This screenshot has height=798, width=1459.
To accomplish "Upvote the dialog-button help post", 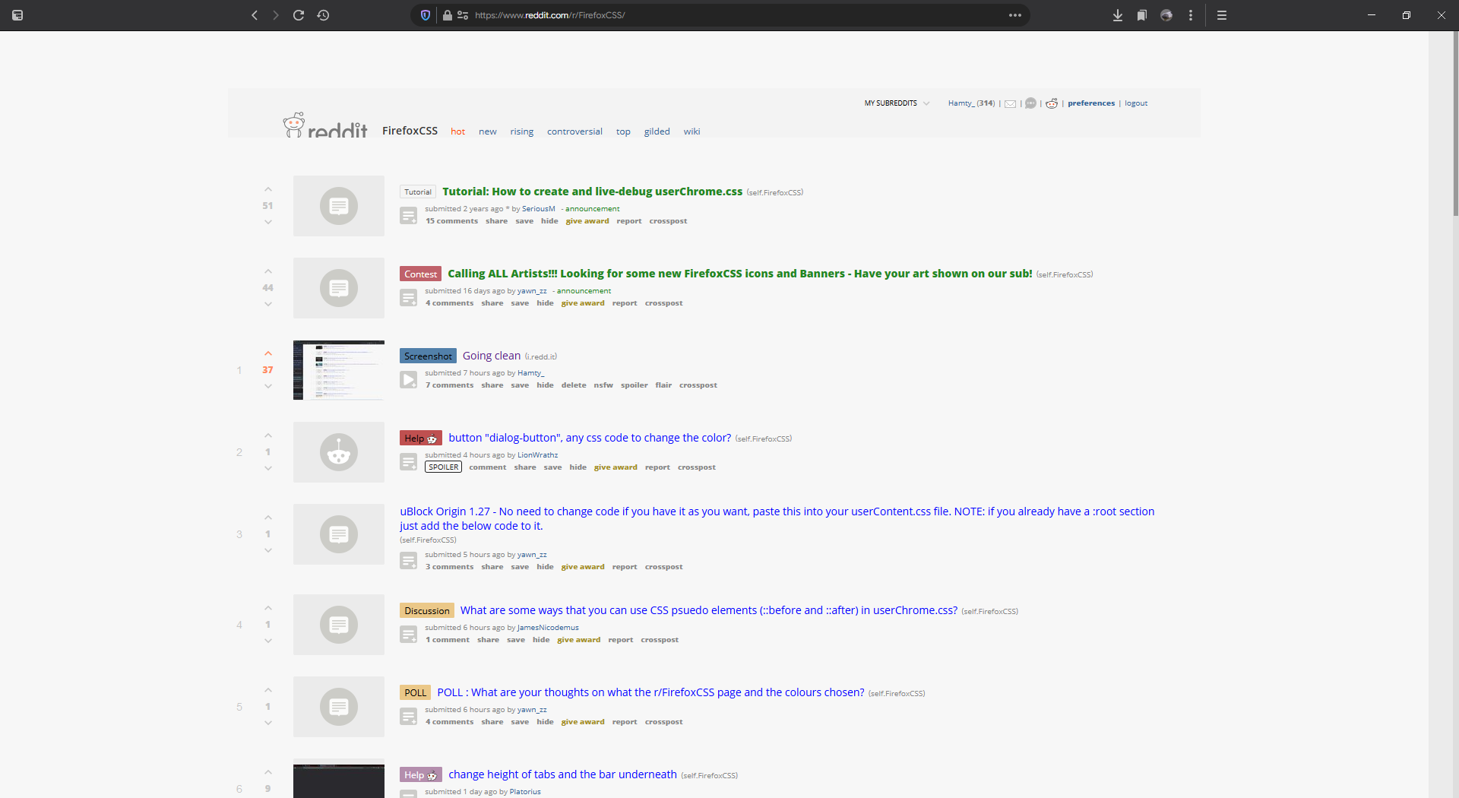I will point(268,435).
